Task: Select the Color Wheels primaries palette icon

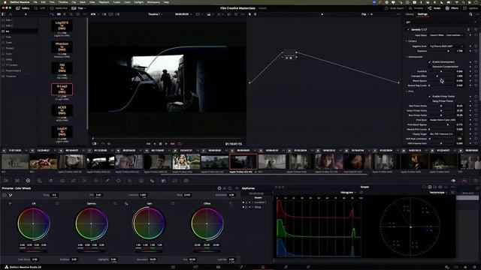Action: click(29, 181)
